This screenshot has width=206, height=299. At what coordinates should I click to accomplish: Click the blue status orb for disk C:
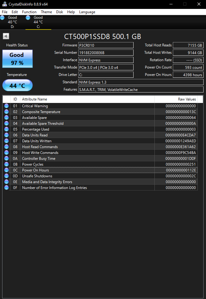[28, 18]
